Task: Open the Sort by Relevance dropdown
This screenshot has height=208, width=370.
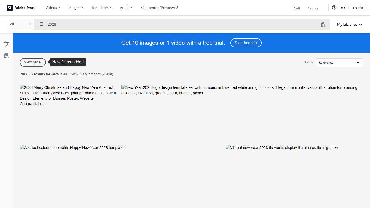Action: click(339, 63)
